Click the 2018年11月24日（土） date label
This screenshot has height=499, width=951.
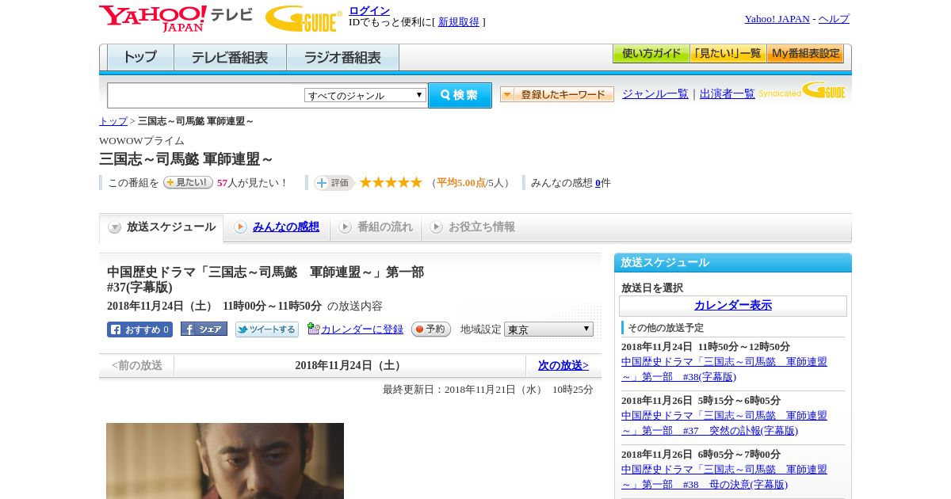tap(349, 365)
